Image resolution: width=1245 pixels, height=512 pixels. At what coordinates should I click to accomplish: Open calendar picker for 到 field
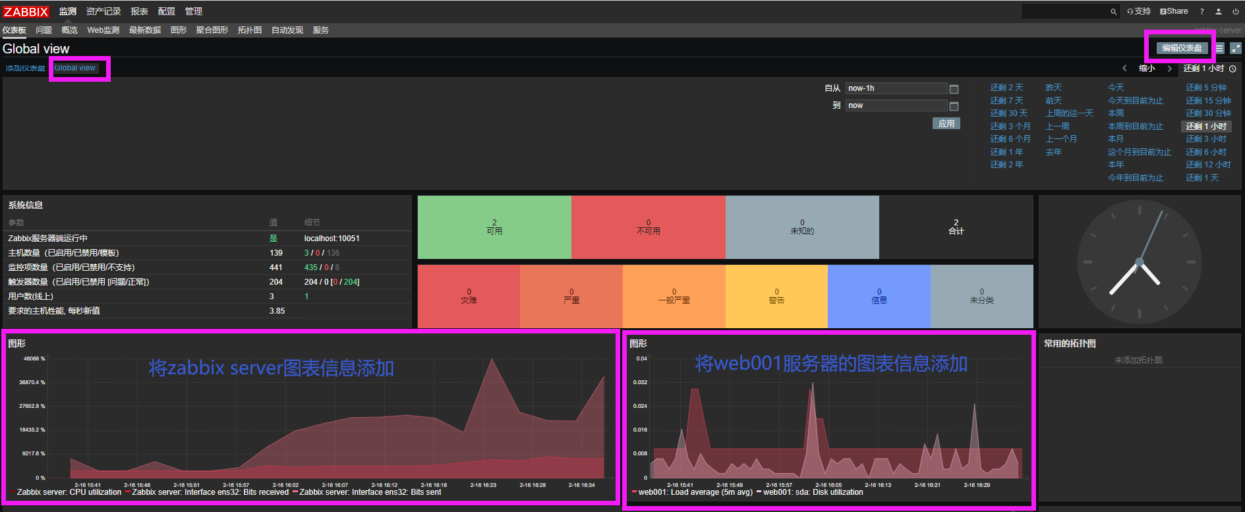tap(954, 106)
